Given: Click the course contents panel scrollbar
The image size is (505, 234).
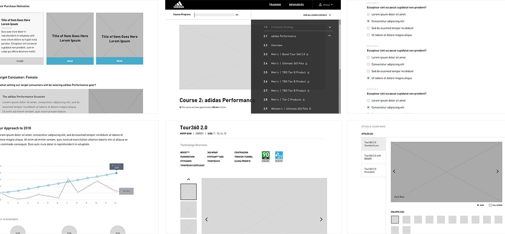Looking at the screenshot, I should (x=339, y=47).
